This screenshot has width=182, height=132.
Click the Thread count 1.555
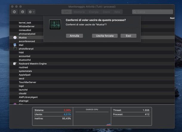click(146, 110)
